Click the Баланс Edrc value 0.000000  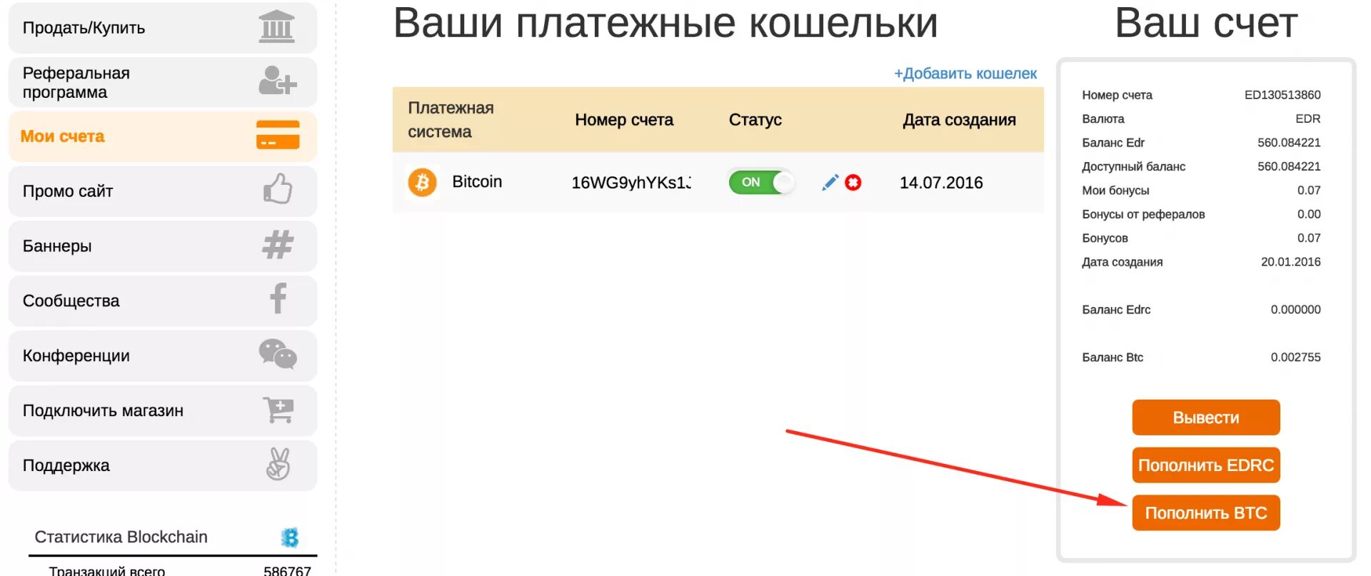pyautogui.click(x=1295, y=310)
